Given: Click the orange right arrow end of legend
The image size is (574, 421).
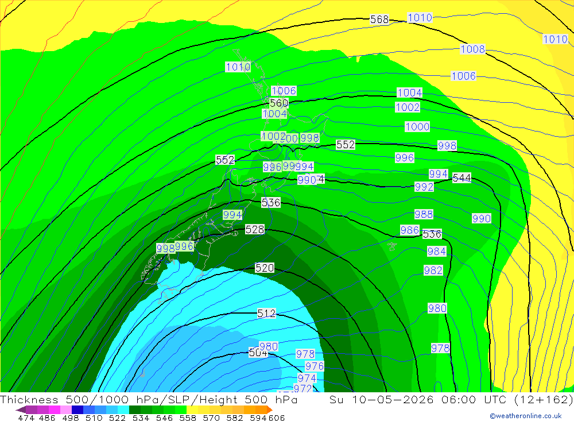Looking at the screenshot, I should (270, 410).
